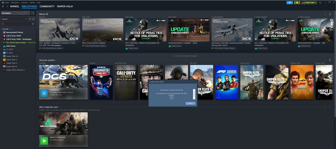336x149 pixels.
Task: Expand the Sniper-Halo account dropdown
Action: 309,3
